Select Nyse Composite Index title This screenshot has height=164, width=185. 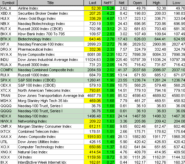(36, 54)
